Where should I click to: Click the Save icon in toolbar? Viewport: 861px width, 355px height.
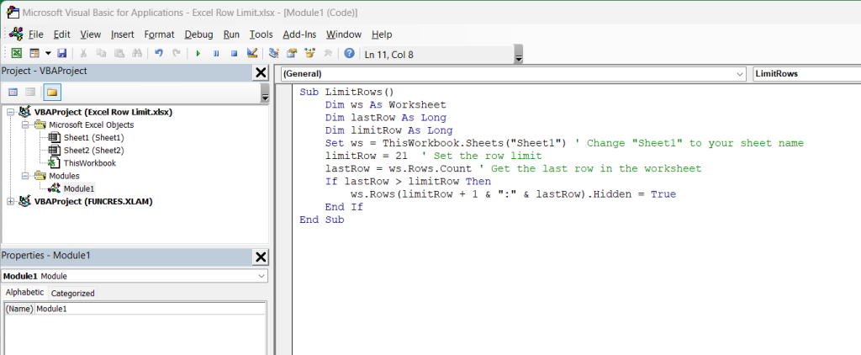62,53
